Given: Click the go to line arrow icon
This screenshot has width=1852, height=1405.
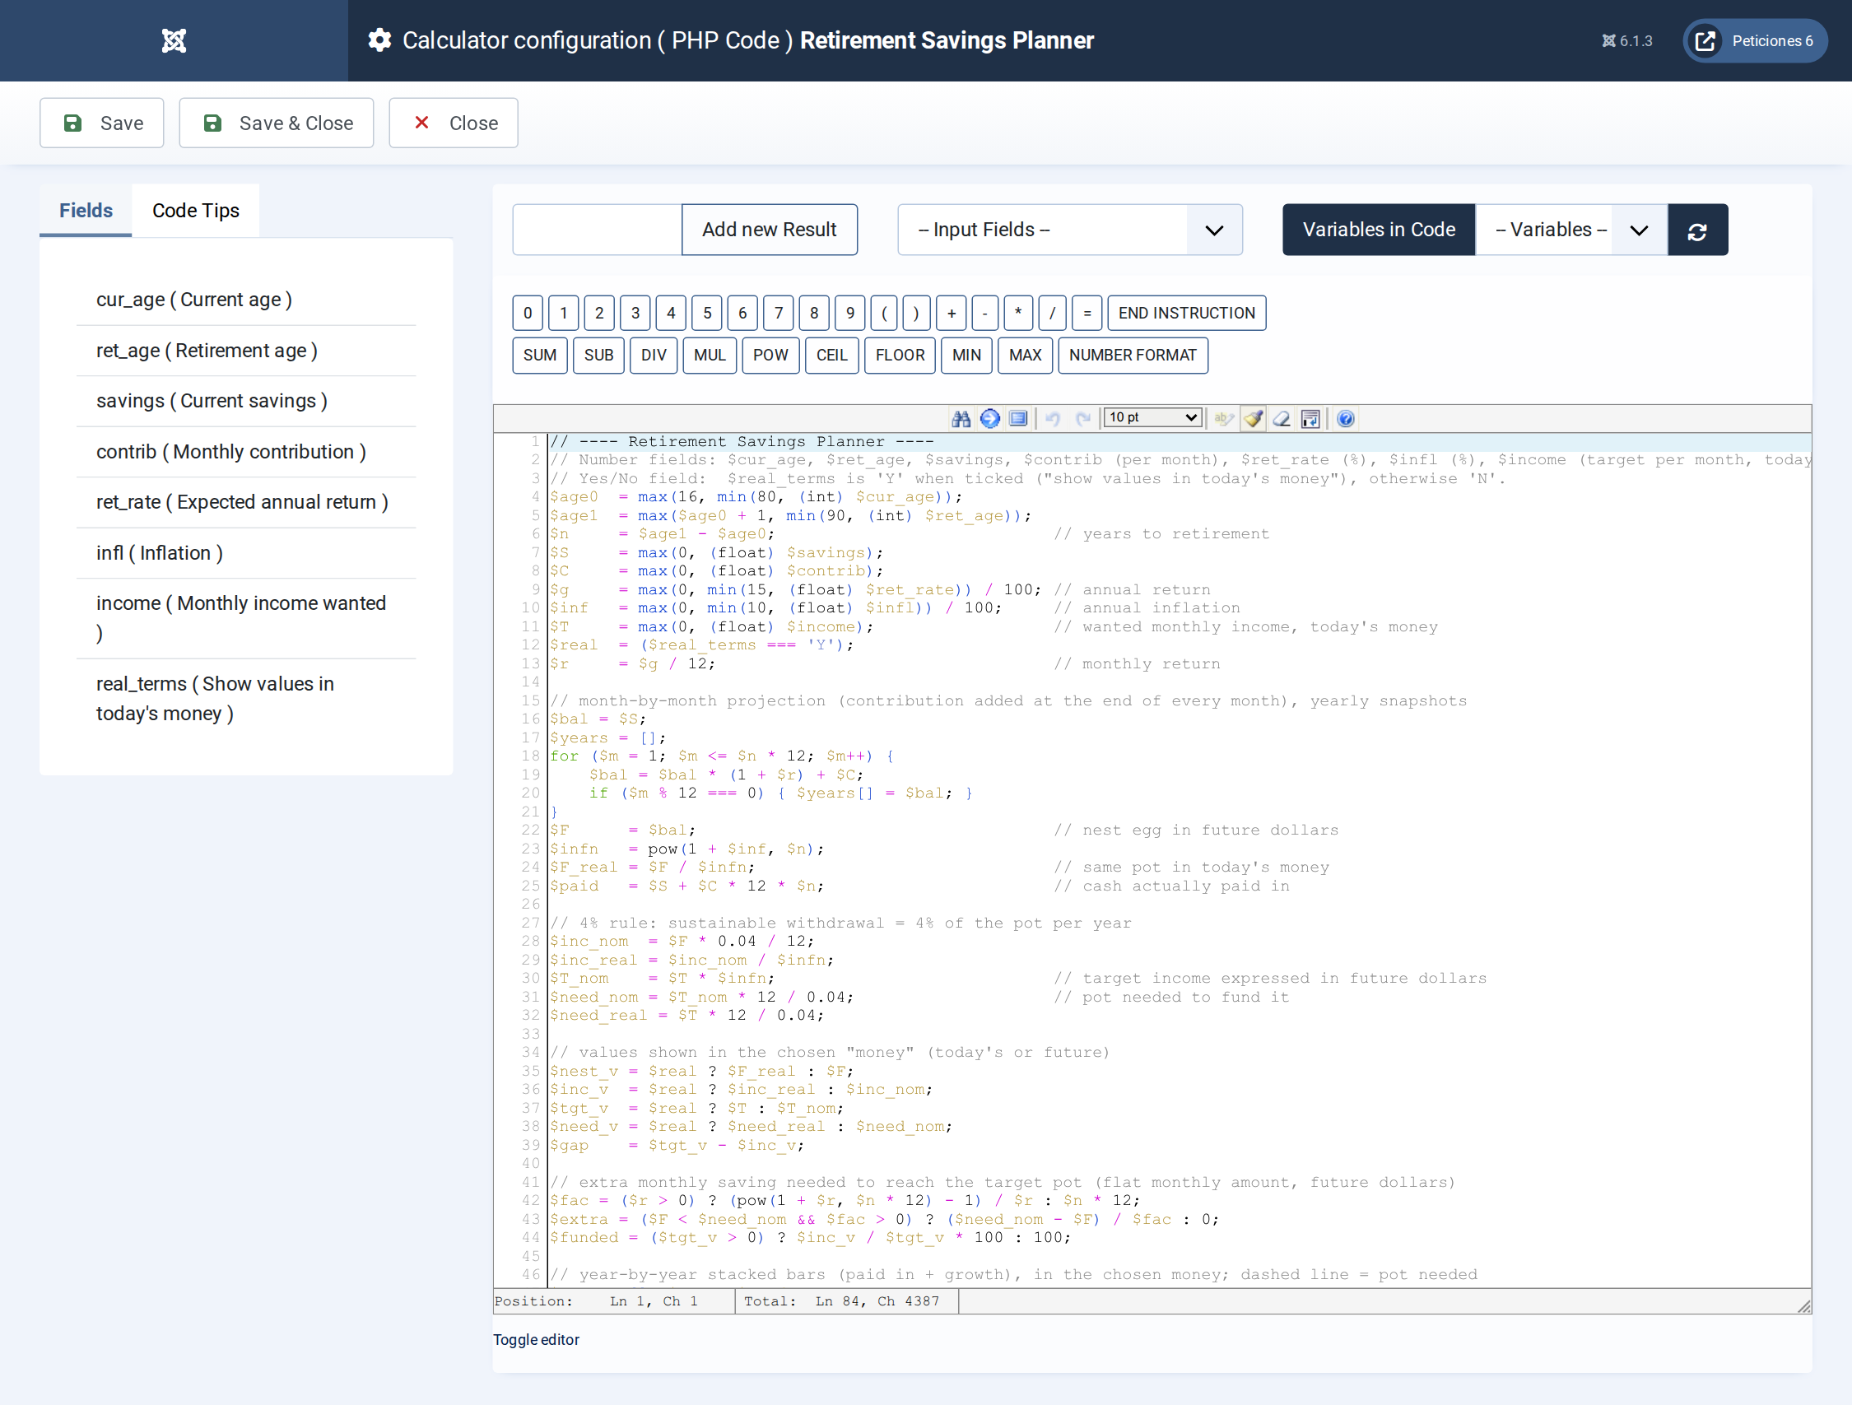Looking at the screenshot, I should coord(989,418).
